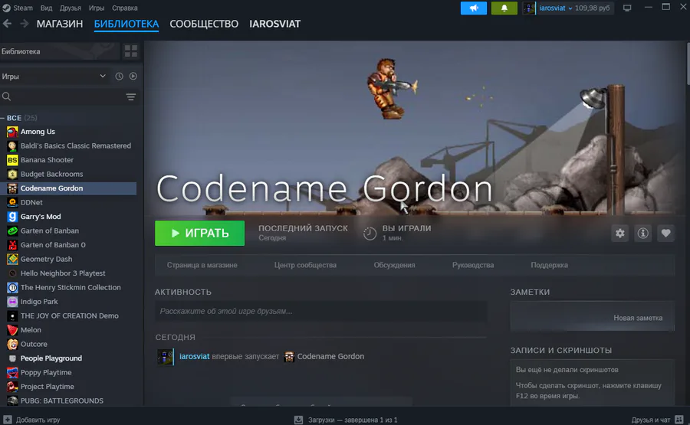Image resolution: width=690 pixels, height=425 pixels.
Task: Click iarosviat avatar in activity feed
Action: click(165, 357)
